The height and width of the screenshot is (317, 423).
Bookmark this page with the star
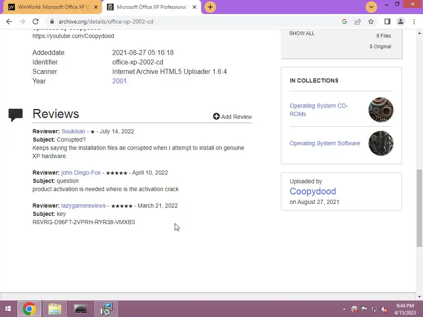(x=371, y=21)
